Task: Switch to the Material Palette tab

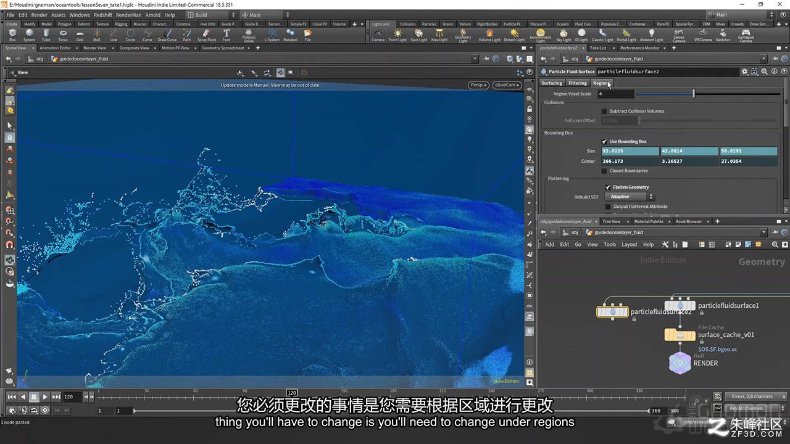Action: [649, 221]
